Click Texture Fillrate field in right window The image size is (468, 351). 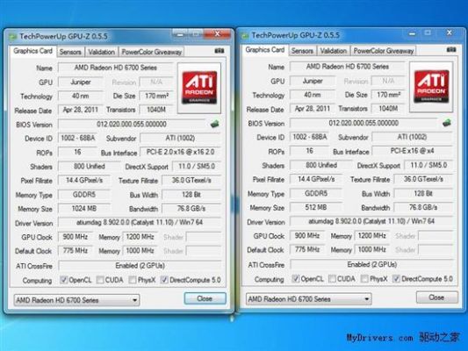tap(423, 179)
